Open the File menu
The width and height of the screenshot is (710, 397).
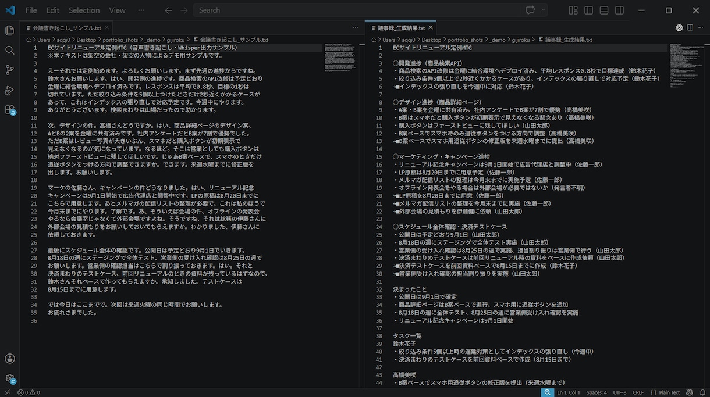pos(31,10)
